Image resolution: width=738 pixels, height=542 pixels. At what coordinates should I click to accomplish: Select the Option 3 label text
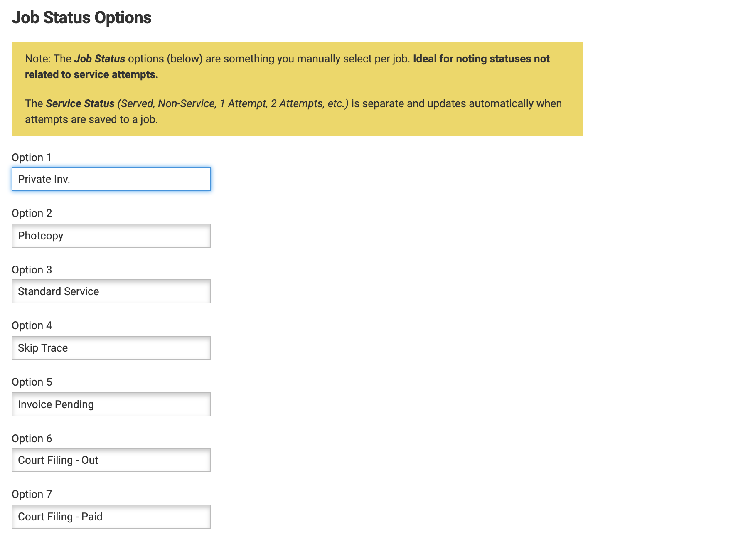pyautogui.click(x=32, y=270)
